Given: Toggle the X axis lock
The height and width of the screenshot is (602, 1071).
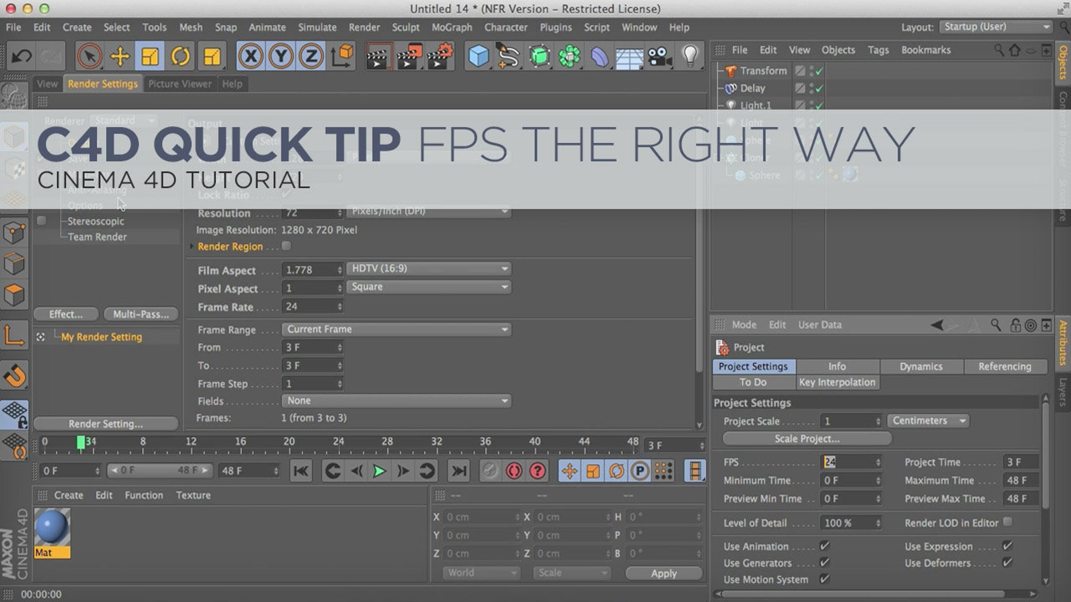Looking at the screenshot, I should click(x=251, y=56).
